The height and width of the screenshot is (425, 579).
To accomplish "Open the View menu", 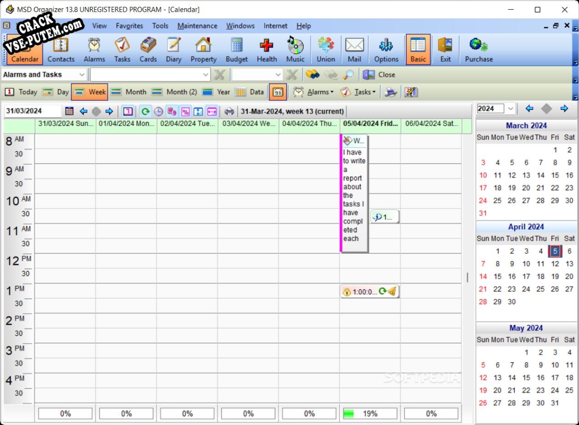I will (x=99, y=26).
